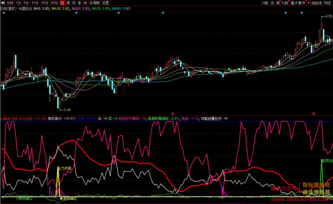Click the 日线(复权) chart label

[9, 8]
